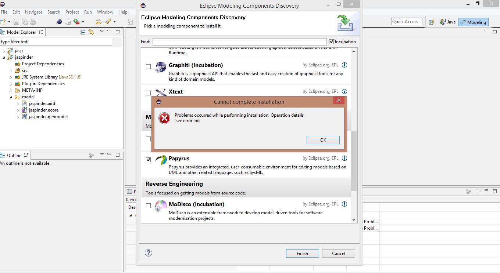This screenshot has width=500, height=273.
Task: Expand the JRE System Library node
Action: (11, 77)
